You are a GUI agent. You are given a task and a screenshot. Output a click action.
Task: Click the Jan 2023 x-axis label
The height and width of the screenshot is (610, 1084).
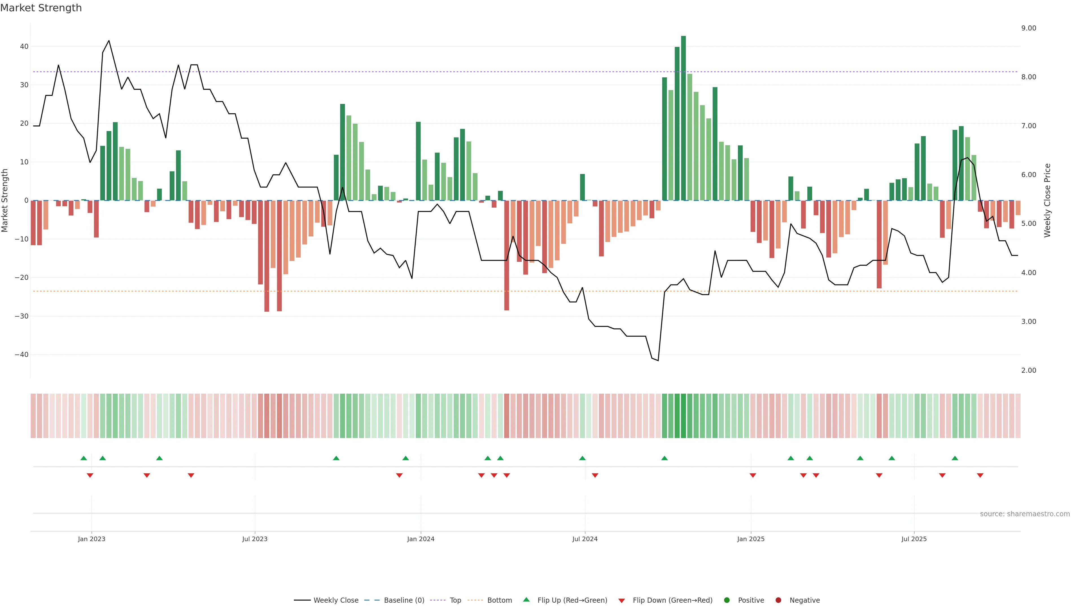click(x=92, y=539)
